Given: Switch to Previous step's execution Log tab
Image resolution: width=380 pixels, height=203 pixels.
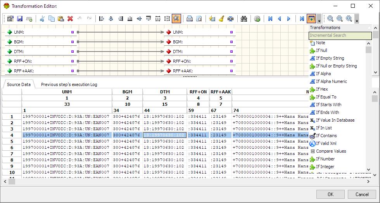Looking at the screenshot, I should [x=69, y=84].
